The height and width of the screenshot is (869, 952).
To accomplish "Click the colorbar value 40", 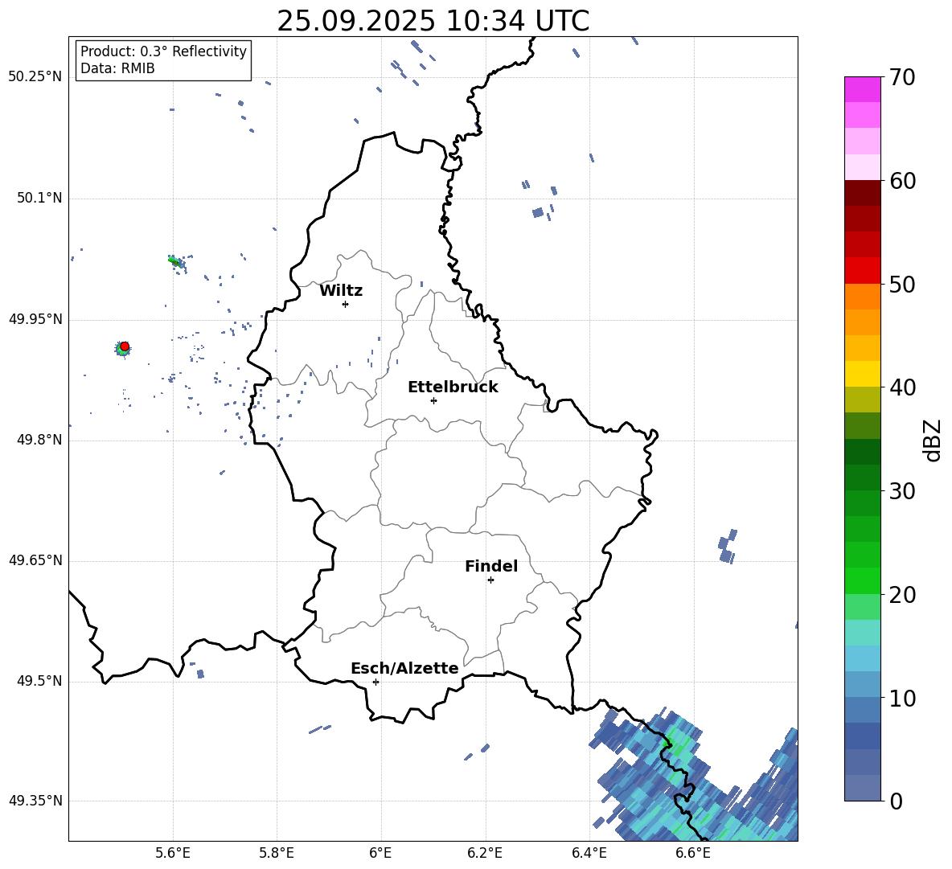I will pos(902,387).
